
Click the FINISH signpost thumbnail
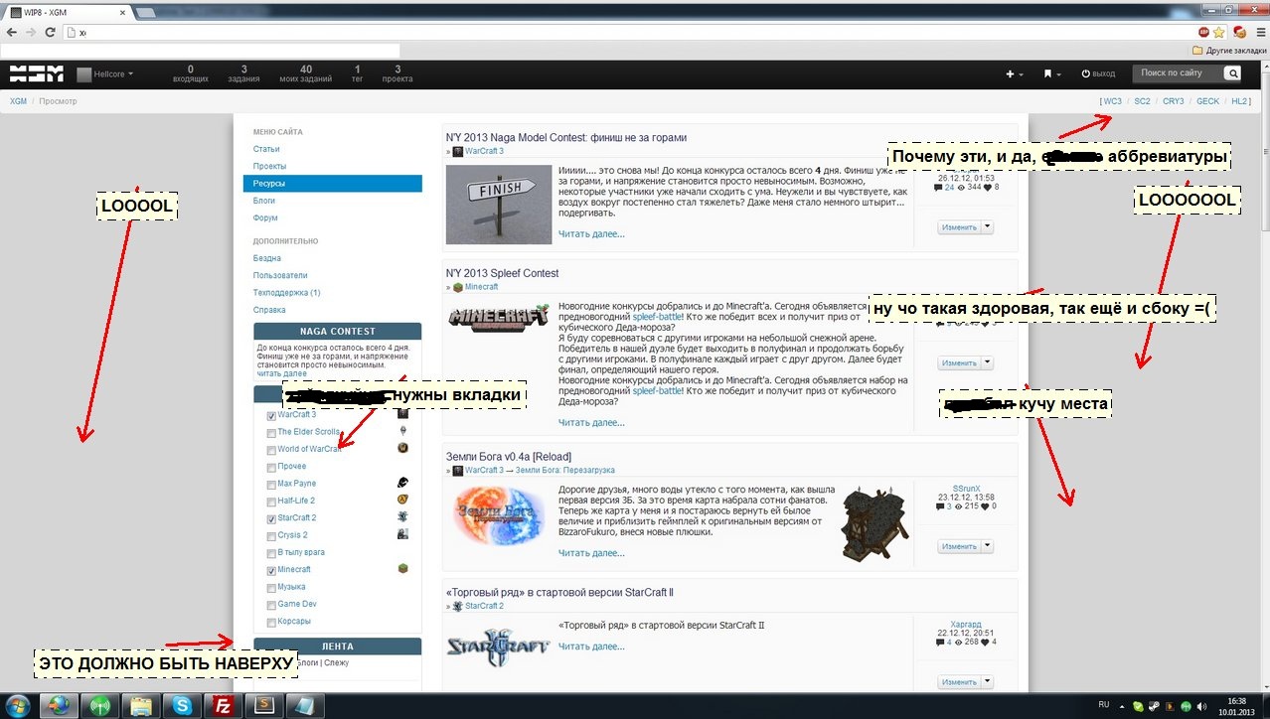pos(499,205)
